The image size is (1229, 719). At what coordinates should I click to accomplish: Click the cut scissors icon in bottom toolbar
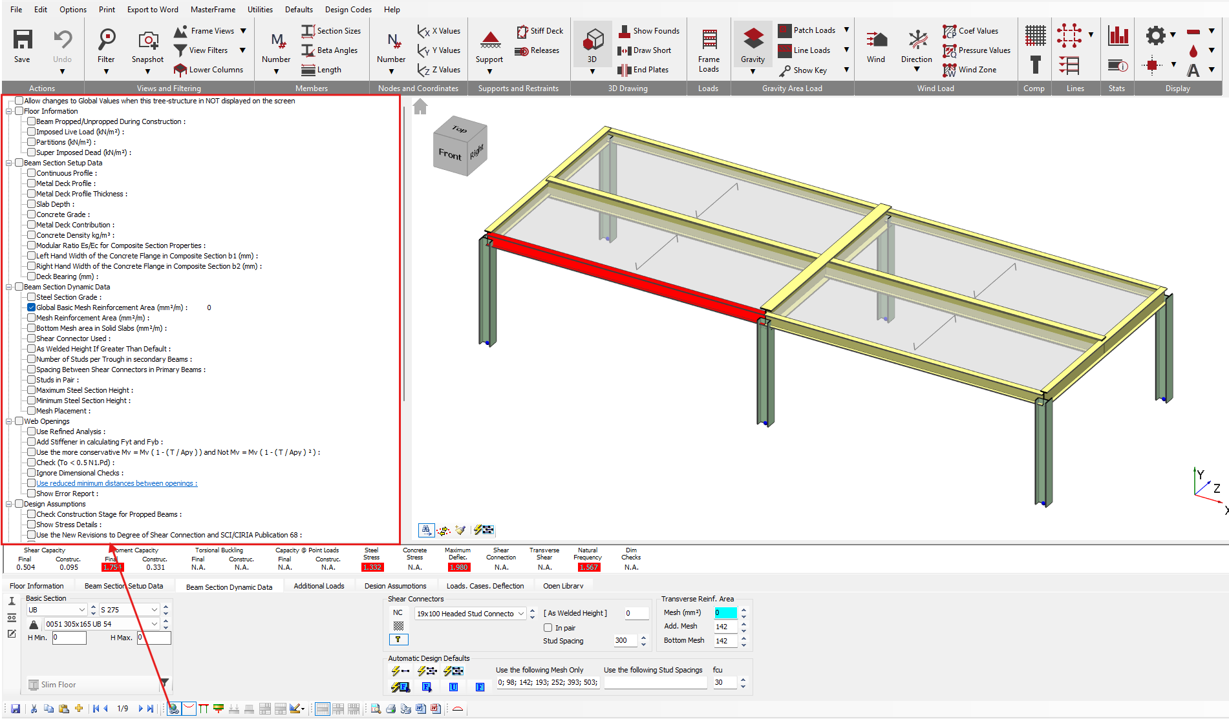(x=34, y=709)
